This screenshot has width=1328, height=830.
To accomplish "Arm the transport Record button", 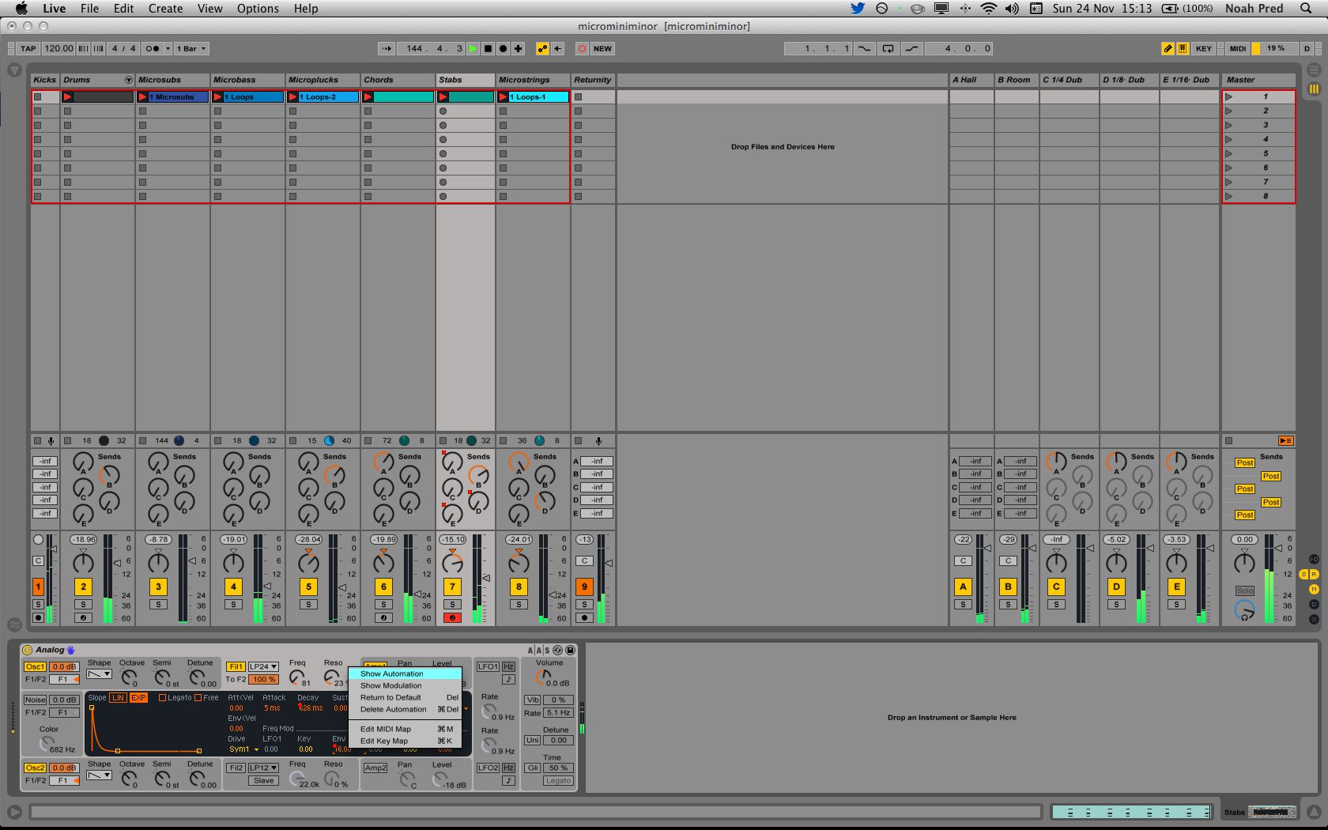I will [503, 48].
